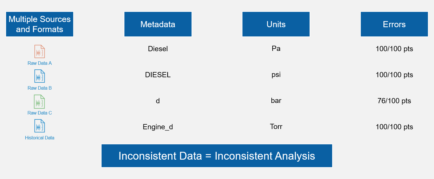Click the Pa unit text
Viewport: 434px width, 179px height.
click(276, 49)
